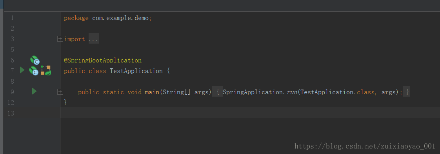Run TestApplication using the class-line gutter arrow
Image resolution: width=440 pixels, height=154 pixels.
[22, 70]
